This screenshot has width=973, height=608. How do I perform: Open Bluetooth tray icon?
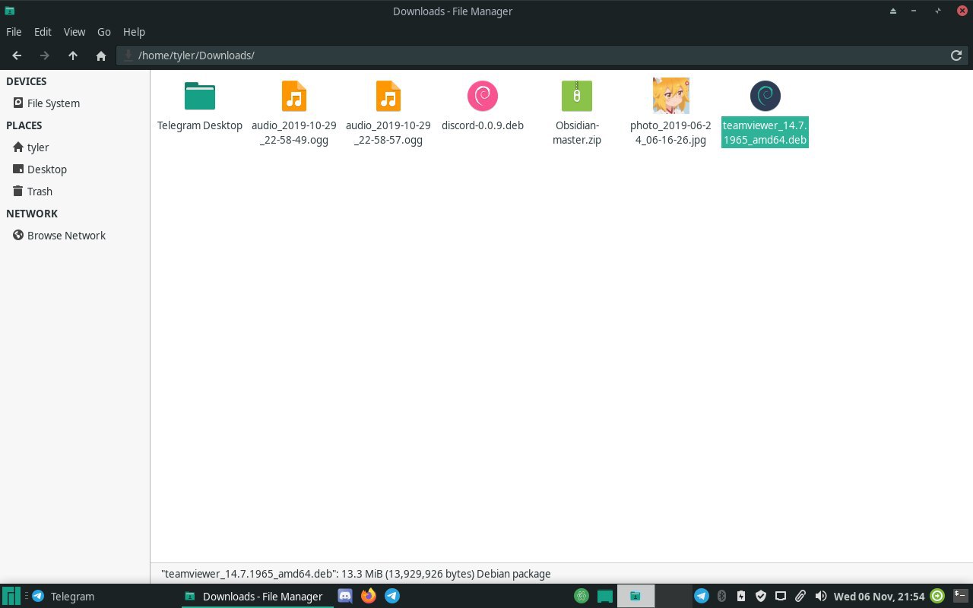pyautogui.click(x=721, y=597)
